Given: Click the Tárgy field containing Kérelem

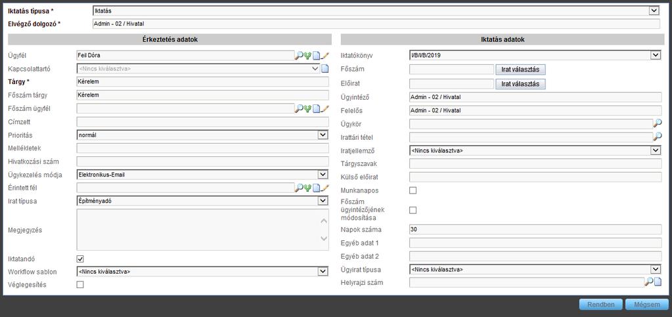Looking at the screenshot, I should (x=203, y=82).
